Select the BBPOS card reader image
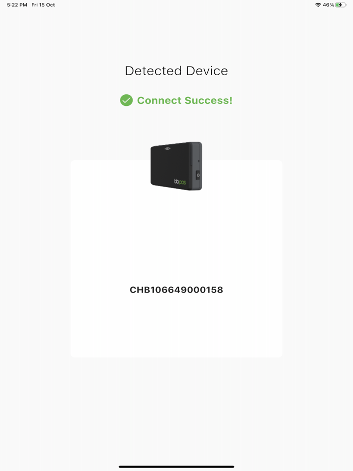 (x=177, y=166)
